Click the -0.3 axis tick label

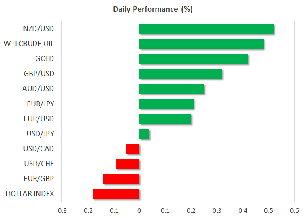(x=61, y=210)
